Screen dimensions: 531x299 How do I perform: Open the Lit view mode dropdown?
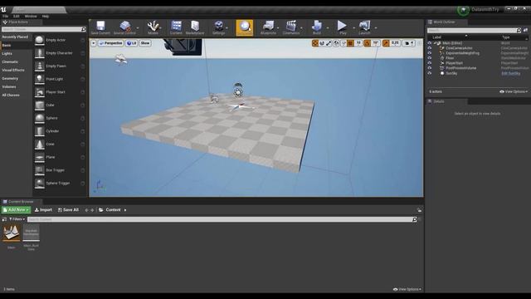tap(131, 43)
